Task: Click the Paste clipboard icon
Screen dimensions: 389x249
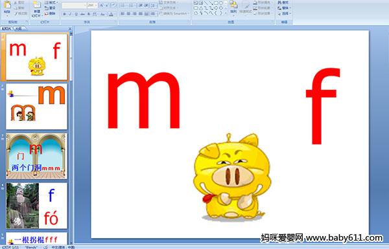Action: pos(7,5)
